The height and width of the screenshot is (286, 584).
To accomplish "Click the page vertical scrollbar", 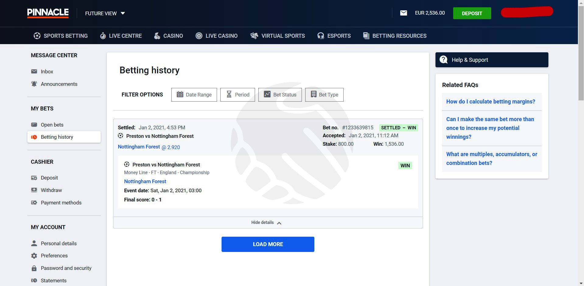I will pos(581,53).
